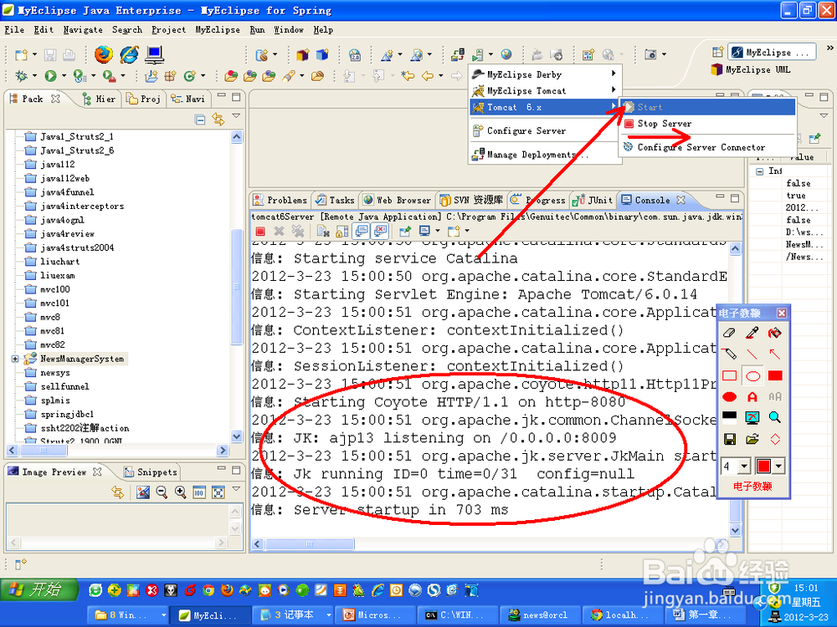Open the MyEclipse menu
The height and width of the screenshot is (627, 837).
[218, 30]
